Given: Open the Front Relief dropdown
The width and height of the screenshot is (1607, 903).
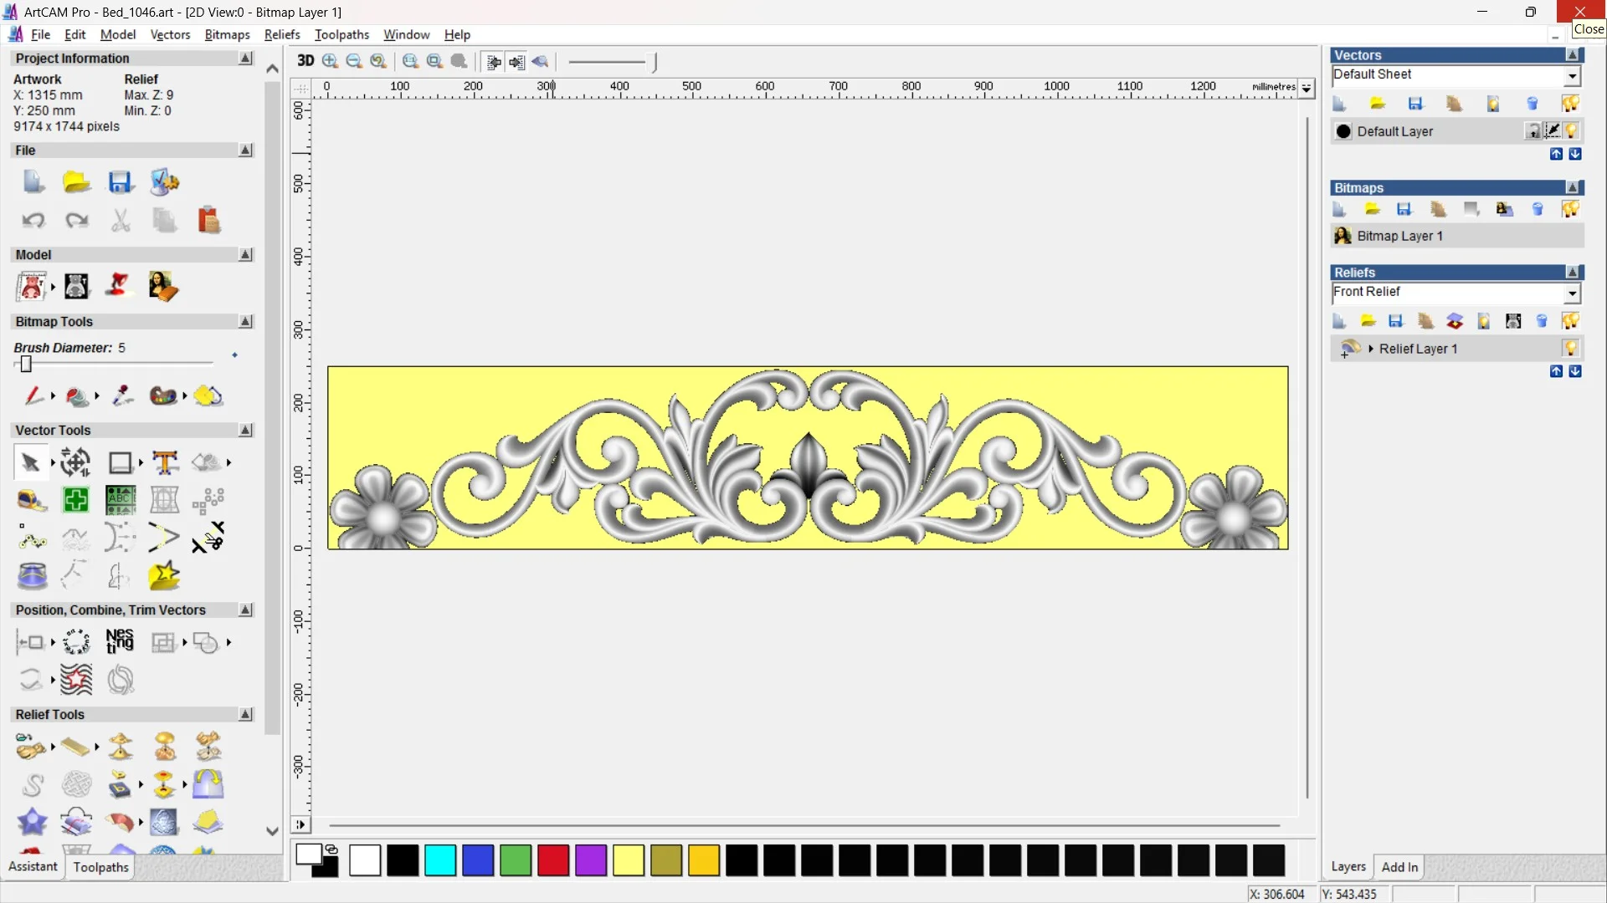Looking at the screenshot, I should 1572,293.
